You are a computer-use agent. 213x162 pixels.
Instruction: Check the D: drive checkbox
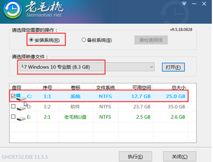tap(13, 107)
